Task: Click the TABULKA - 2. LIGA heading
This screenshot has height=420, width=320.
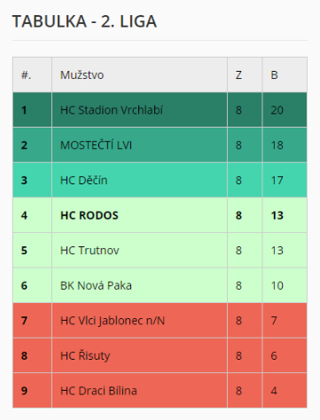Action: point(84,21)
